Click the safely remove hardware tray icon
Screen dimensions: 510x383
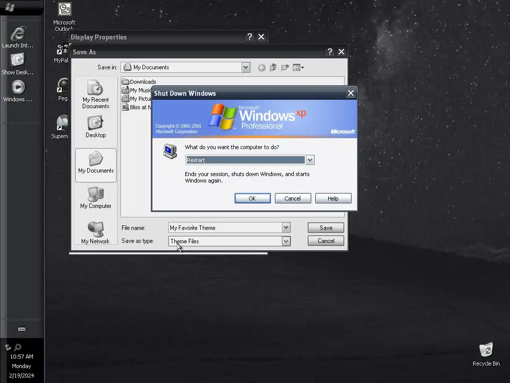8,348
